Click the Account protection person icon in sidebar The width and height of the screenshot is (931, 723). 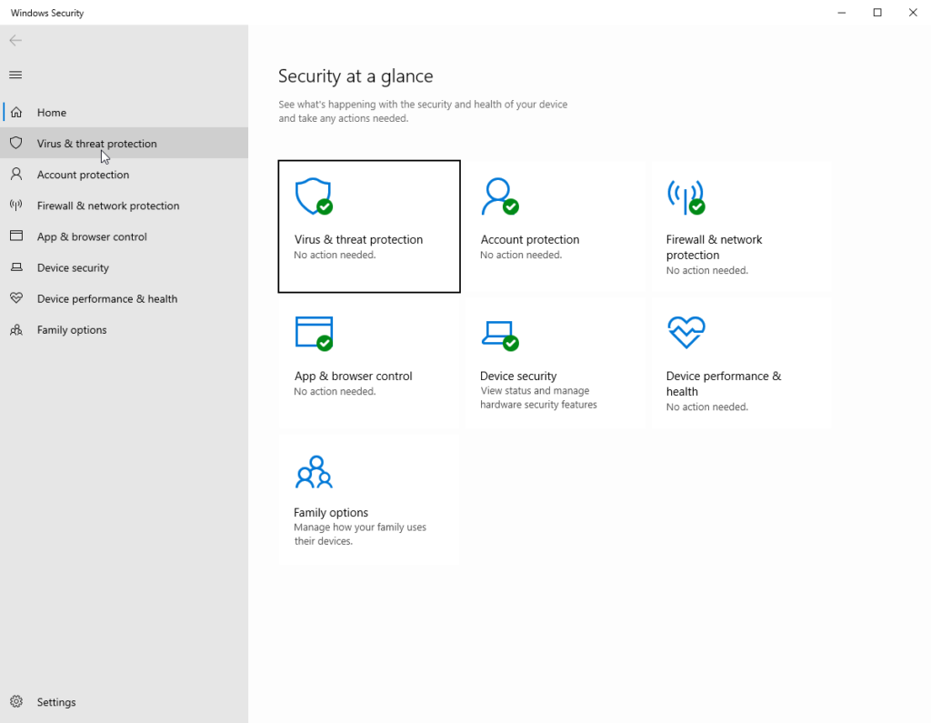[16, 174]
